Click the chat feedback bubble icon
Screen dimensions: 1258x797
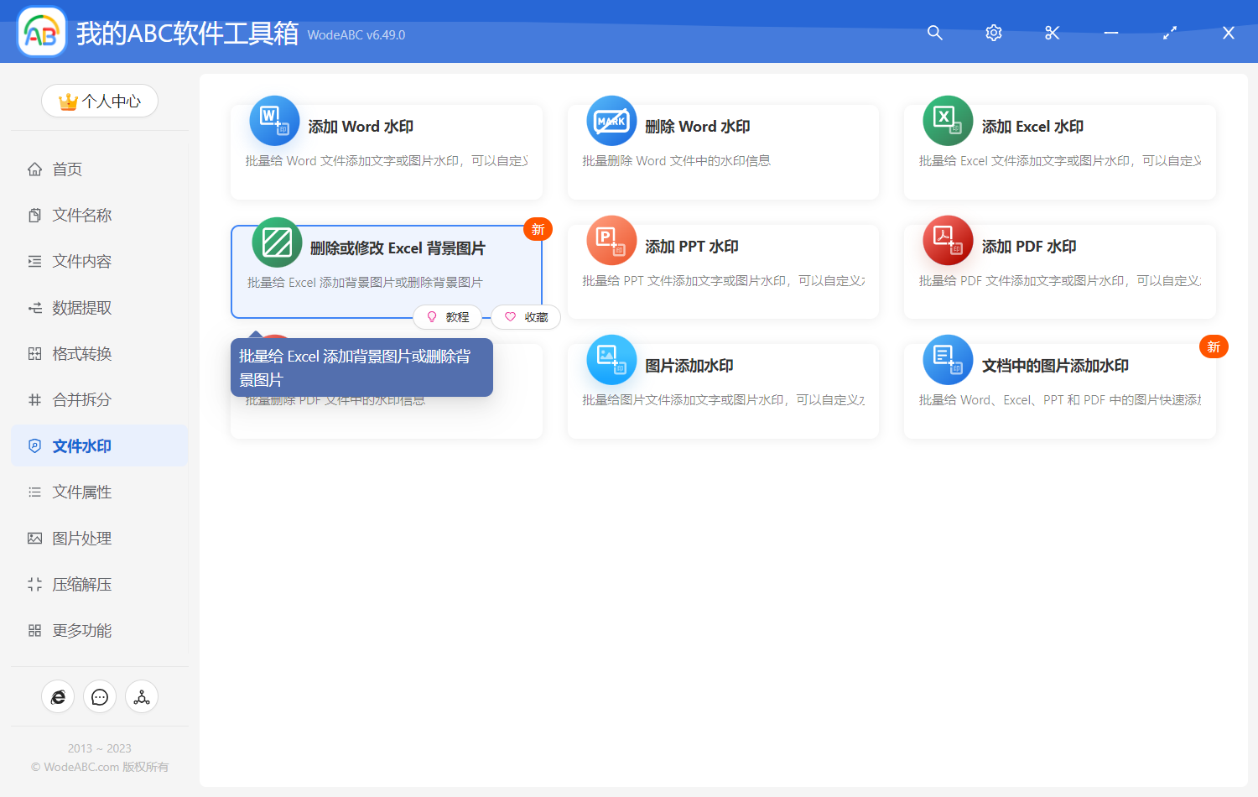click(x=100, y=696)
